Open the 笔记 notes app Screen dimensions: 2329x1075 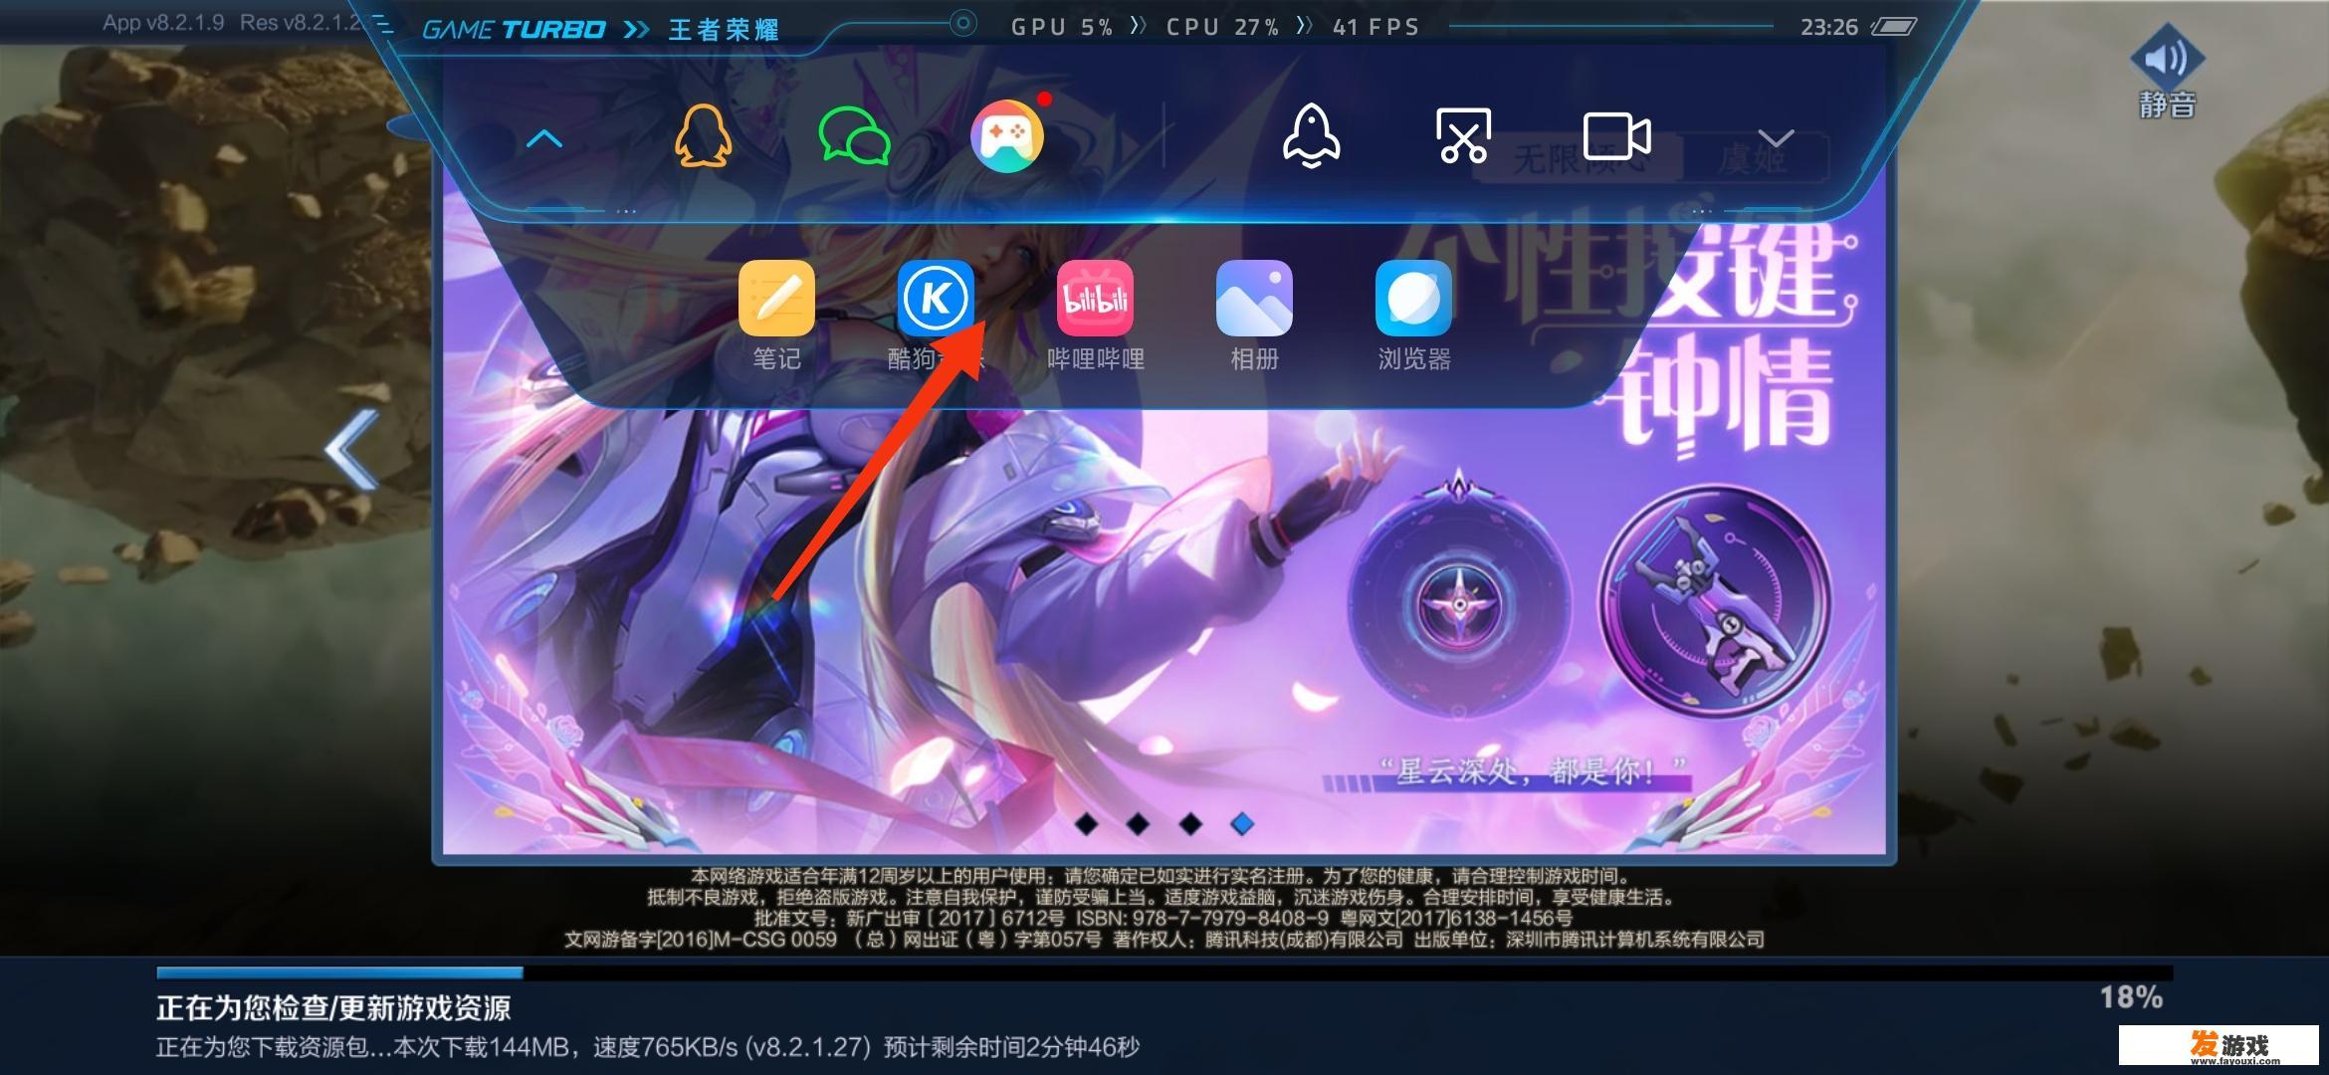click(x=776, y=299)
